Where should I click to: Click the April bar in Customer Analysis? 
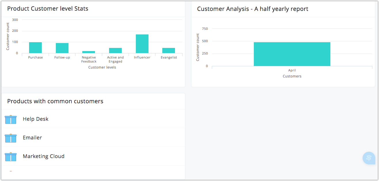tap(292, 54)
